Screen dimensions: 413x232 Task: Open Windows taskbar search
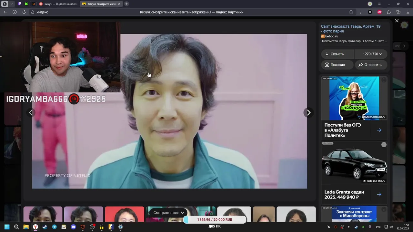pyautogui.click(x=16, y=227)
